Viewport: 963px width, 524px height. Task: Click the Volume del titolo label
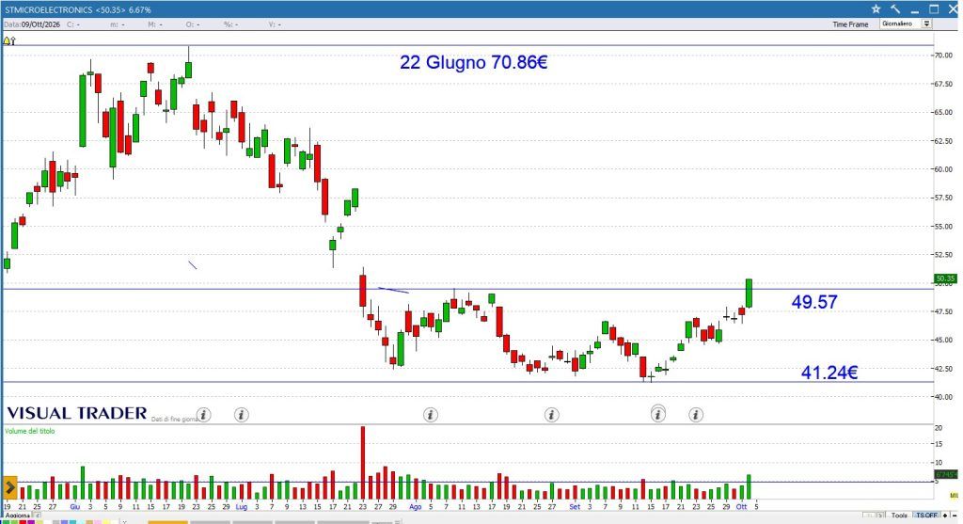[x=29, y=431]
